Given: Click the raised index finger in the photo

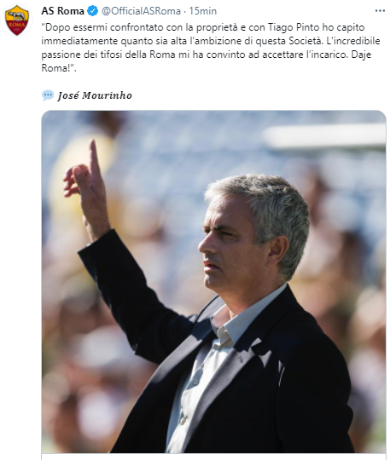Looking at the screenshot, I should pos(95,157).
